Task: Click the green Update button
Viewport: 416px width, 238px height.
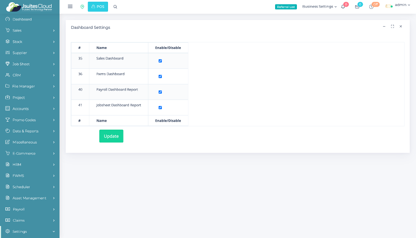Action: click(x=111, y=136)
